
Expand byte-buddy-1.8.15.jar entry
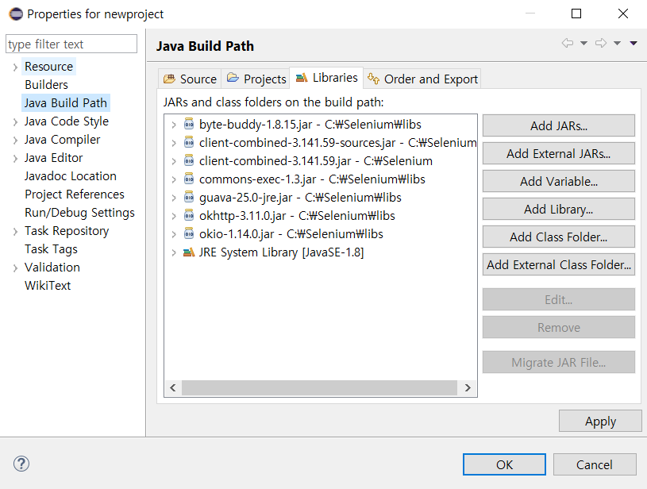pyautogui.click(x=174, y=125)
